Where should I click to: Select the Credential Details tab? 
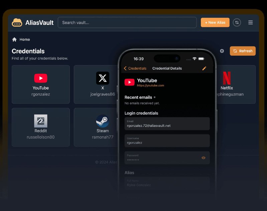(167, 68)
